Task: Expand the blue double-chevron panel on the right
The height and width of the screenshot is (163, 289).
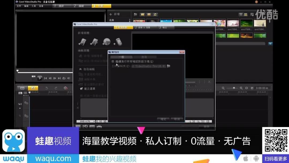Action: click(270, 43)
